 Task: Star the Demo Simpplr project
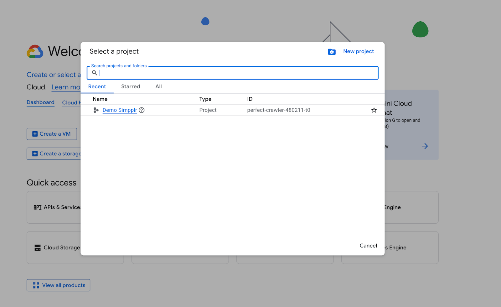[374, 110]
